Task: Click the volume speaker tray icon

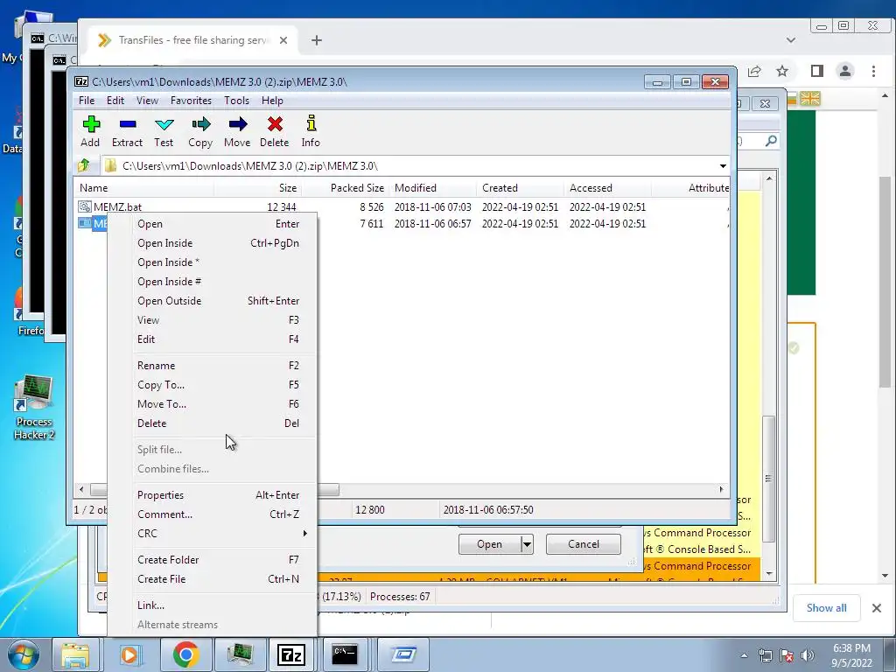Action: point(808,655)
